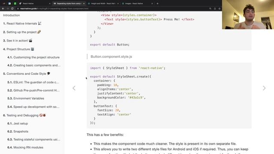Click the 'padding: 10,' code line
Viewport: 274px width, 154px height.
click(108, 85)
